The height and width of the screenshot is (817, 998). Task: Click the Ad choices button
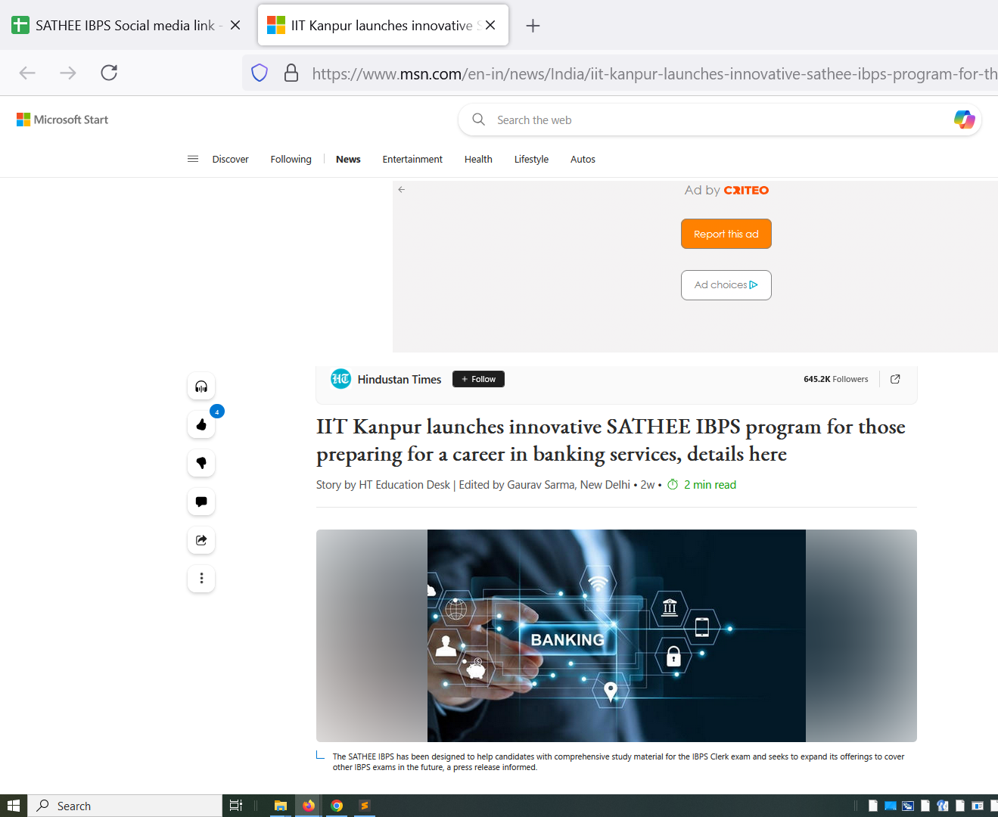pos(726,285)
